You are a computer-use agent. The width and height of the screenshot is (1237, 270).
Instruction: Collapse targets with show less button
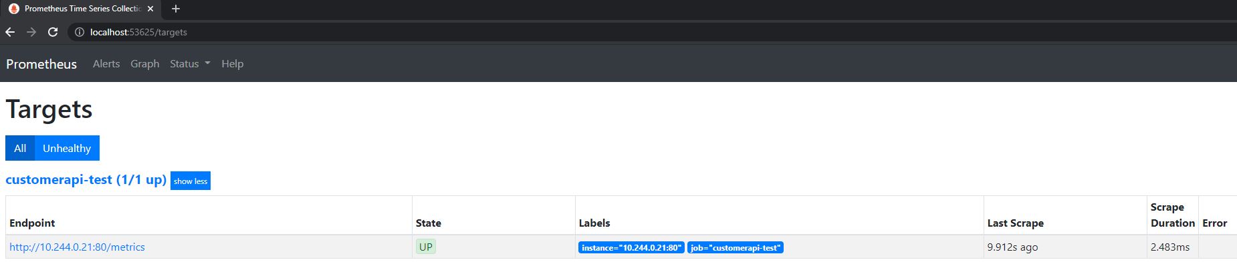(x=191, y=181)
